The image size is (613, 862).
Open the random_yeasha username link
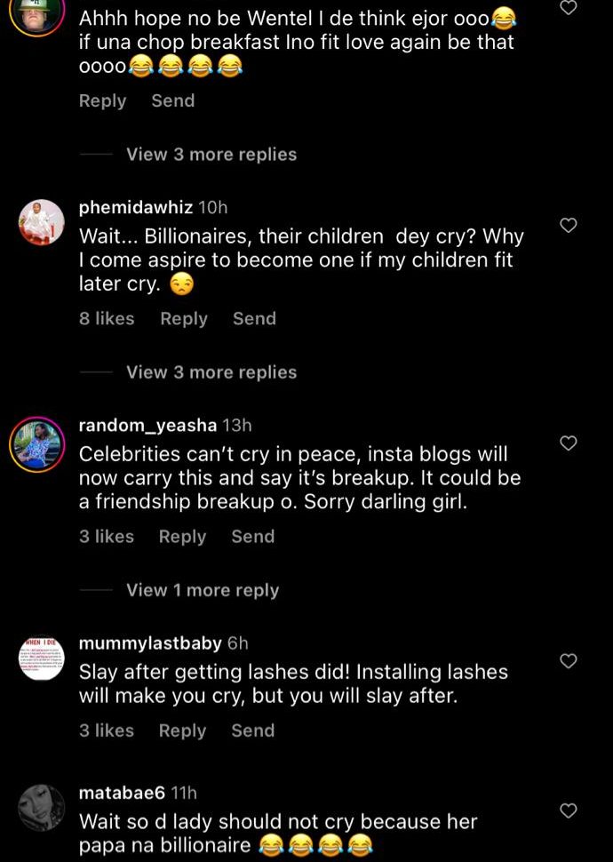[147, 426]
